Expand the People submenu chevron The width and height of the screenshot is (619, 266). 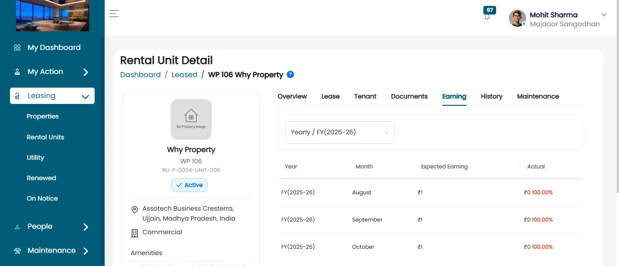[x=86, y=227]
